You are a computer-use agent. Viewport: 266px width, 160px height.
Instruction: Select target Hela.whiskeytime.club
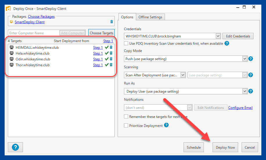click(33, 53)
